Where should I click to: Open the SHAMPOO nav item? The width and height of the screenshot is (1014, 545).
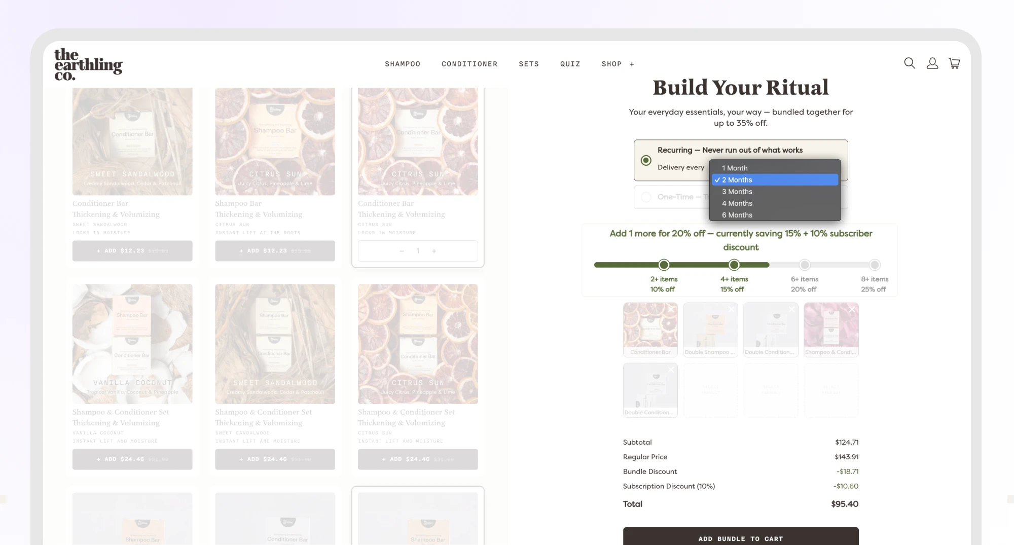[403, 64]
